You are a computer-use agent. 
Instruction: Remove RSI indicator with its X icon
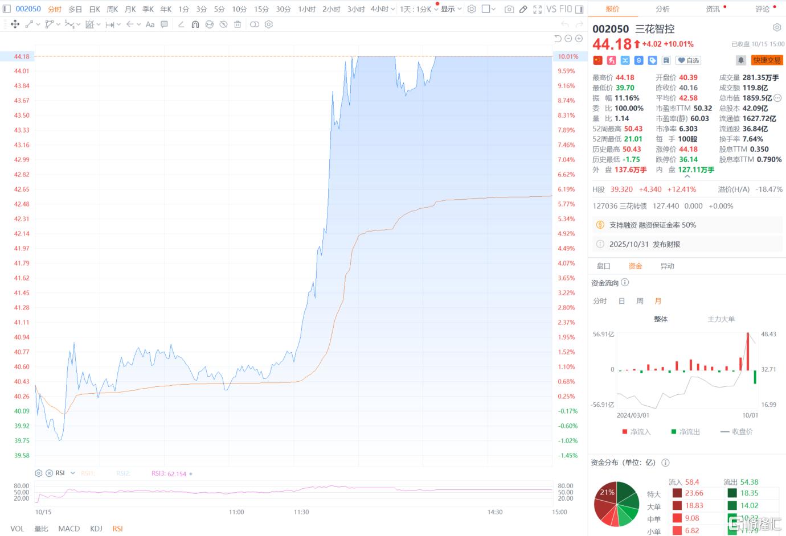(x=50, y=473)
